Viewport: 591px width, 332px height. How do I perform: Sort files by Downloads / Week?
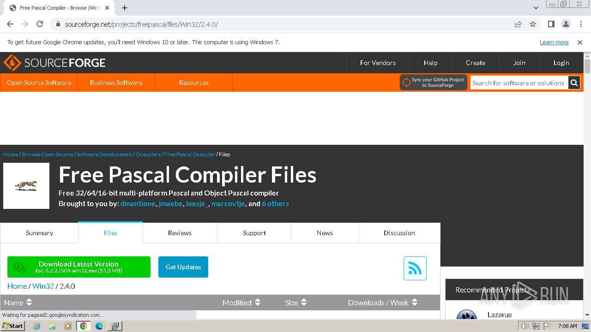point(383,302)
